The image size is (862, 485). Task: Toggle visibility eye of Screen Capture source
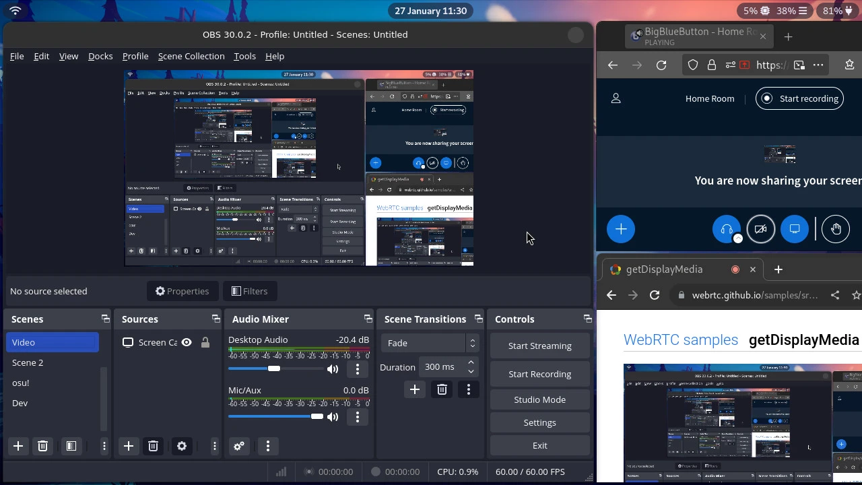click(x=187, y=342)
